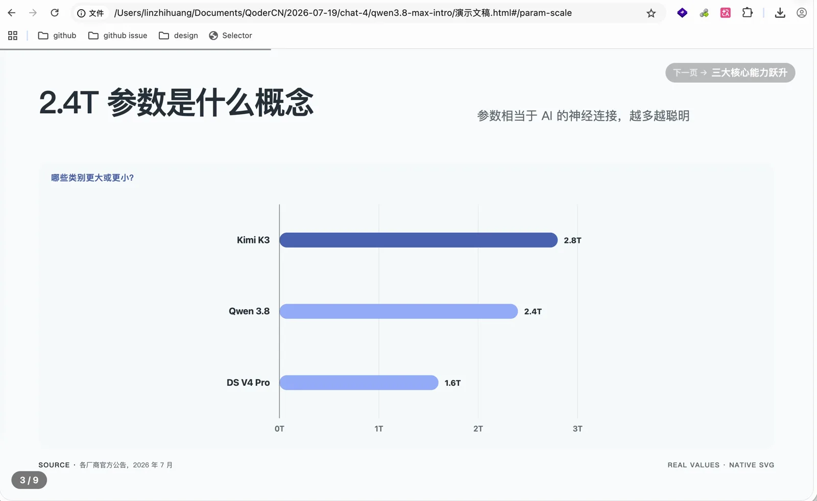Select the Kimi K3 label
This screenshot has width=817, height=501.
point(253,240)
